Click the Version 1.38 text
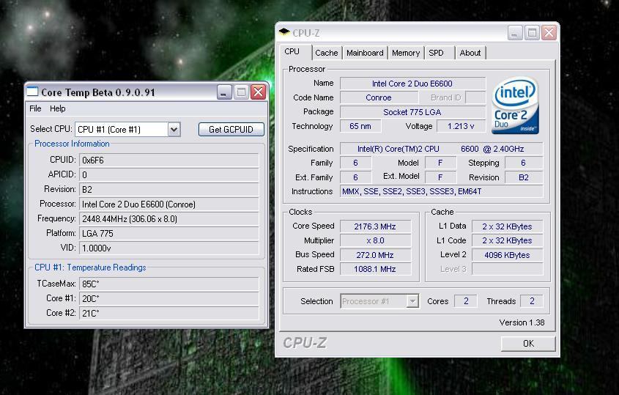Image resolution: width=619 pixels, height=395 pixels. (522, 322)
